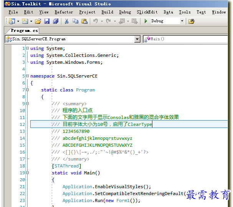Click 'Main()' on line 19
This screenshot has width=233, height=207.
tap(92, 173)
